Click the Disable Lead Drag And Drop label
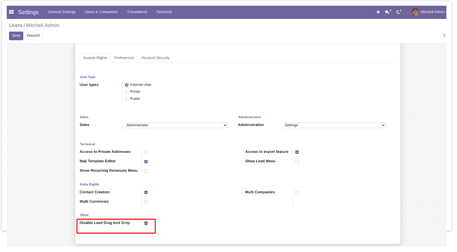The height and width of the screenshot is (252, 457). coord(105,223)
